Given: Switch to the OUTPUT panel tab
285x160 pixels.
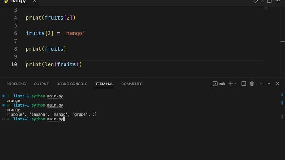Looking at the screenshot, I should 41,84.
